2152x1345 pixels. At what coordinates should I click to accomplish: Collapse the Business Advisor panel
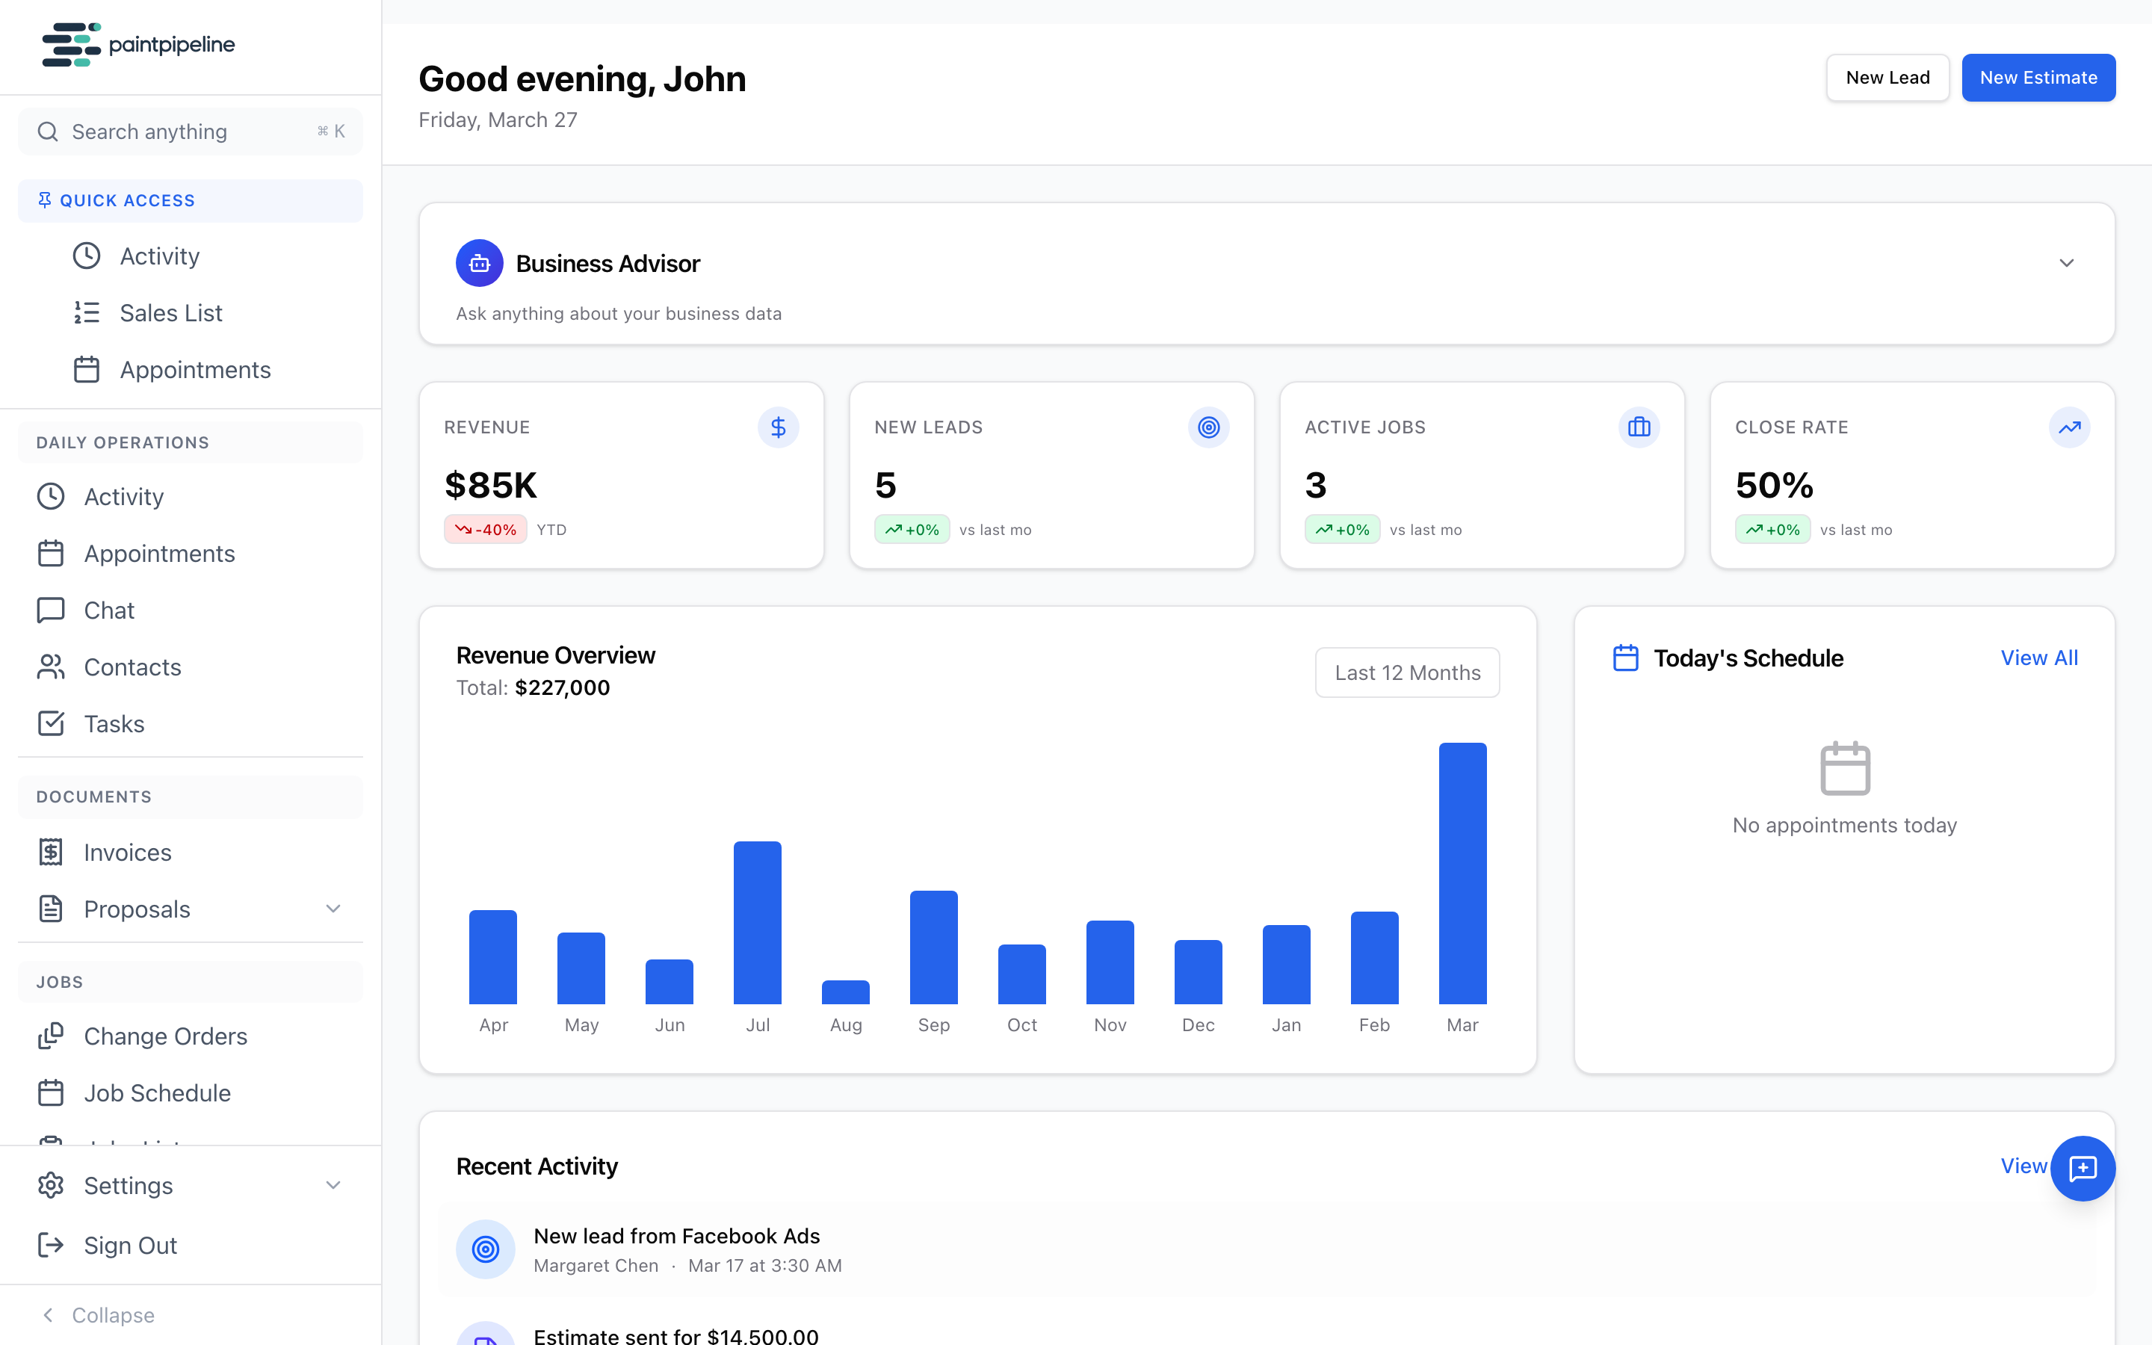pos(2066,262)
